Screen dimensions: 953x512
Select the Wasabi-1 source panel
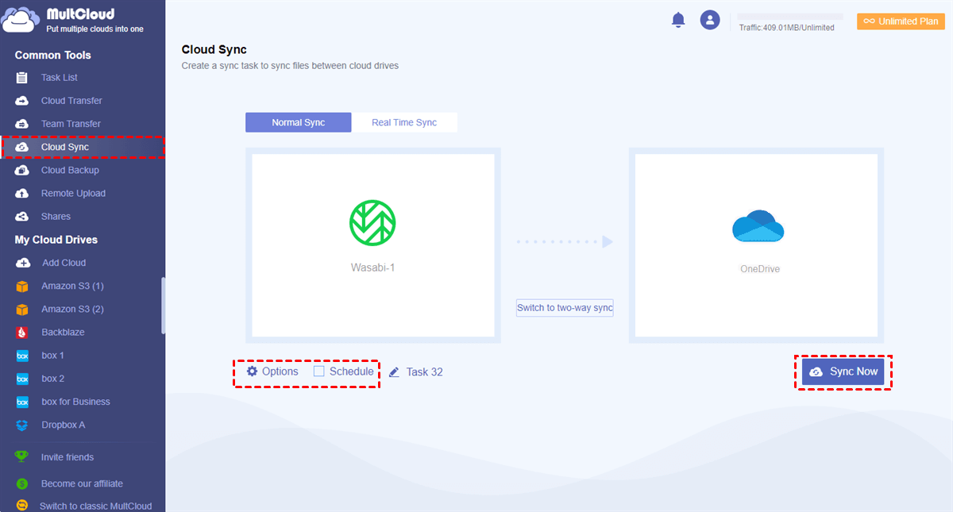click(x=373, y=245)
